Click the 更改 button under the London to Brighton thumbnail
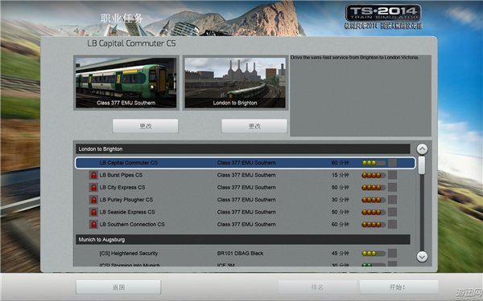This screenshot has width=483, height=301. (254, 126)
